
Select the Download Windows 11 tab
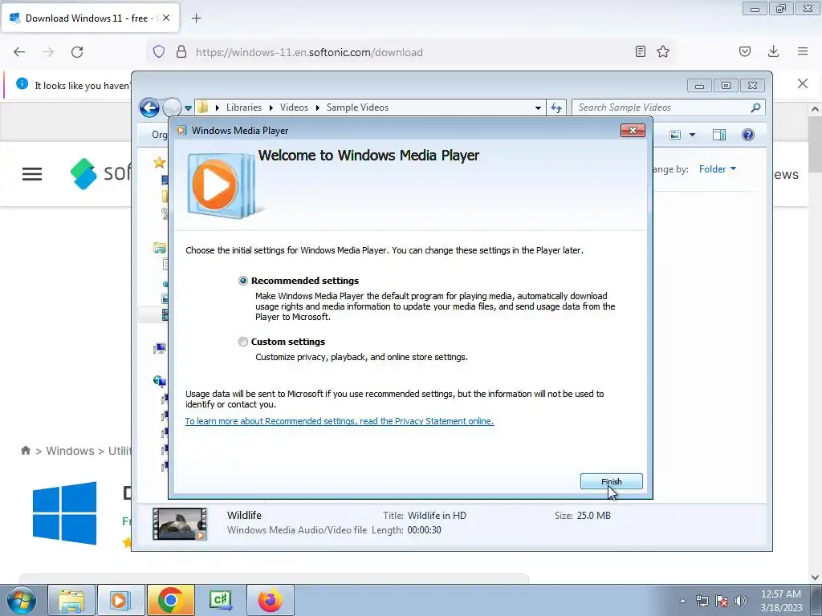(90, 18)
